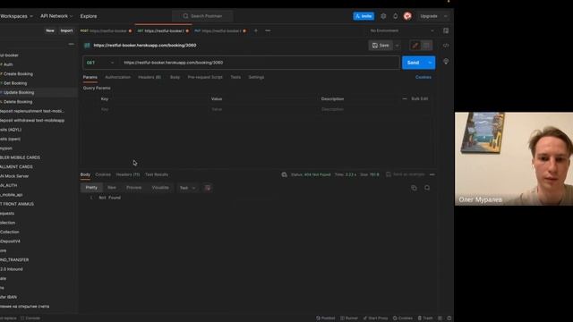Screen dimensions: 573x322
Task: Toggle the response line wrap icon
Action: click(208, 188)
